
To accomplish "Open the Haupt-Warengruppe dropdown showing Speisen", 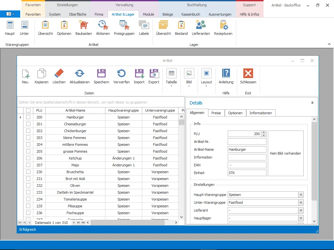I will pos(301,194).
